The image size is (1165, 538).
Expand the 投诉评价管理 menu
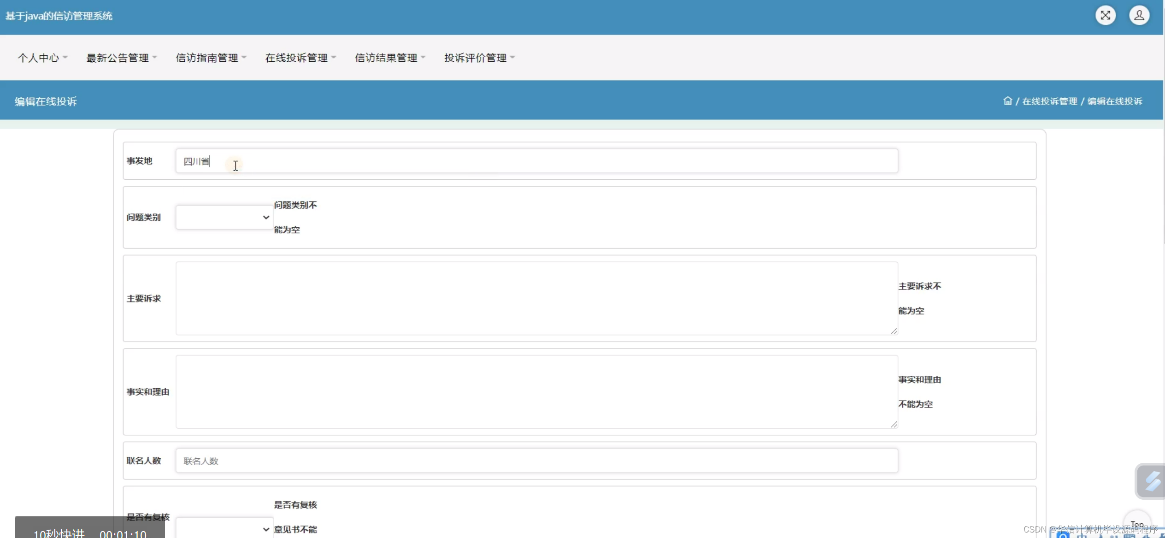[479, 58]
